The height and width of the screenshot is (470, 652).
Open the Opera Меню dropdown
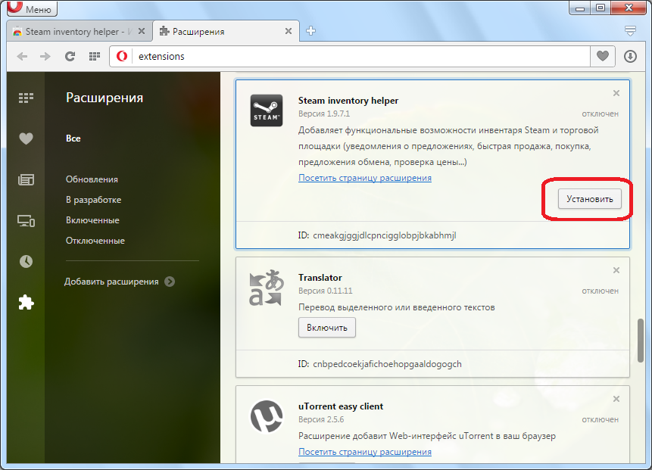click(31, 9)
